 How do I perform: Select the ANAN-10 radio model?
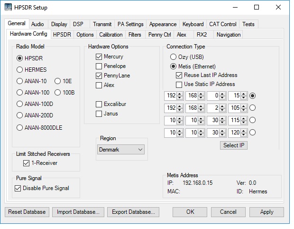(31, 81)
